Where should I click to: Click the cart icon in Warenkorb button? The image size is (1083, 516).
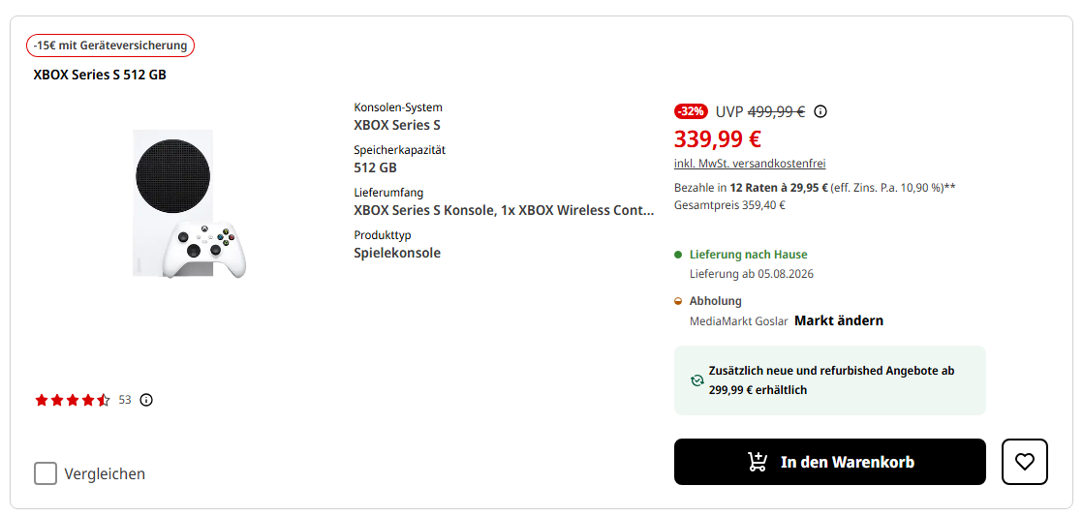pos(758,462)
